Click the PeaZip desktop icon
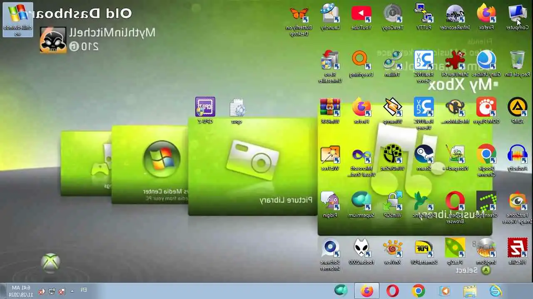 point(455,252)
